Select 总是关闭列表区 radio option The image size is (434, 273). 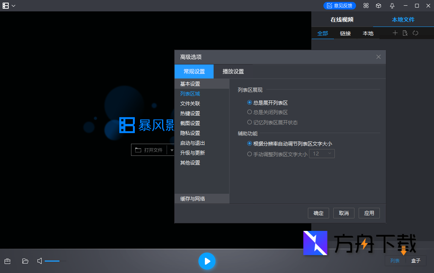(249, 112)
